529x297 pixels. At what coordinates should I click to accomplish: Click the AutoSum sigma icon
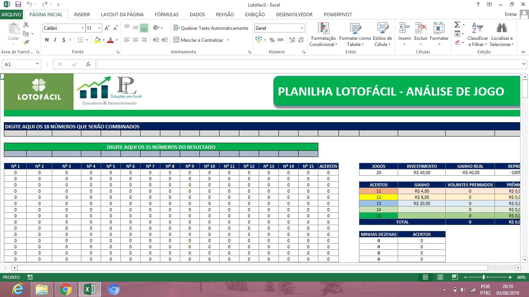pyautogui.click(x=457, y=25)
